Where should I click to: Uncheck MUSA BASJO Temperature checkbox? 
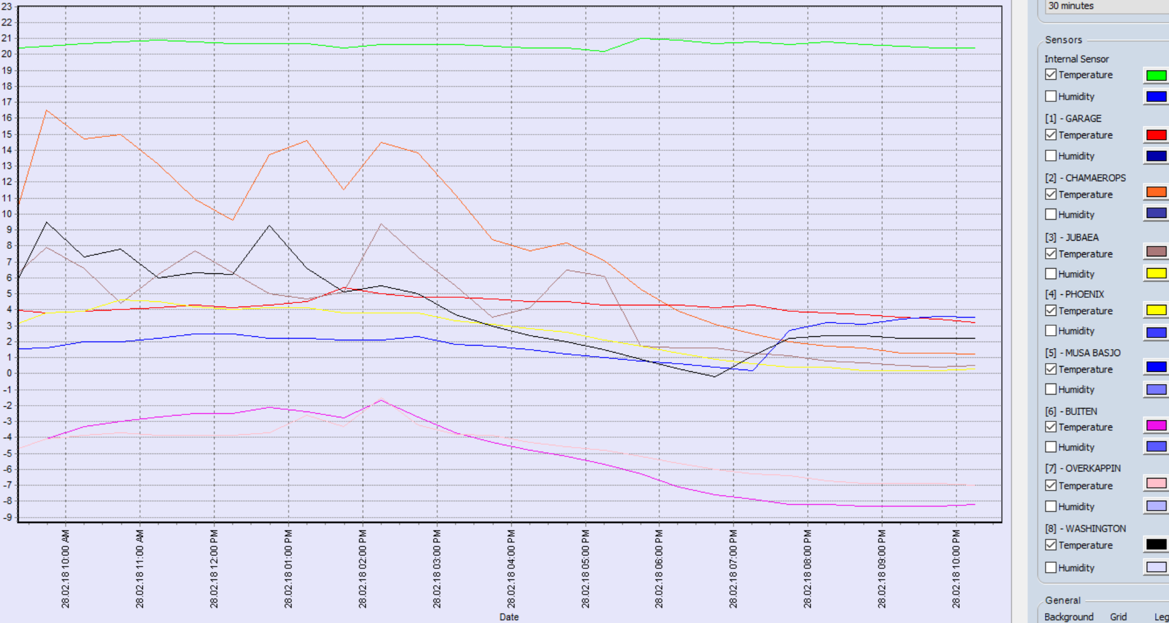pos(1051,369)
